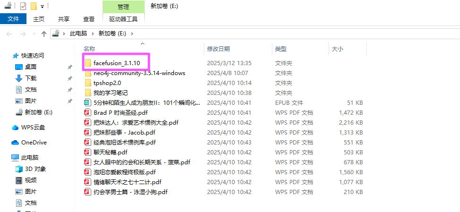Select the facefusion_3.1.10 folder

pos(117,63)
